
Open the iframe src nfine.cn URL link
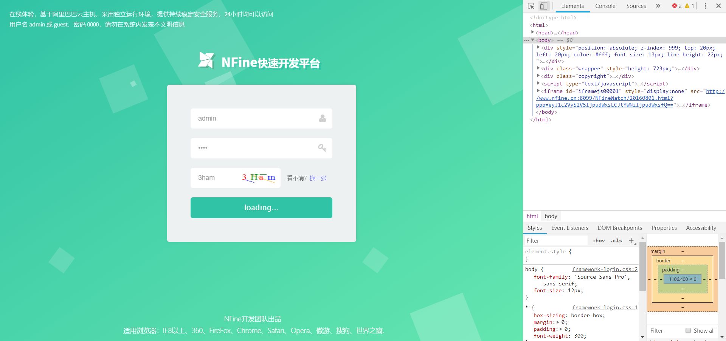630,98
